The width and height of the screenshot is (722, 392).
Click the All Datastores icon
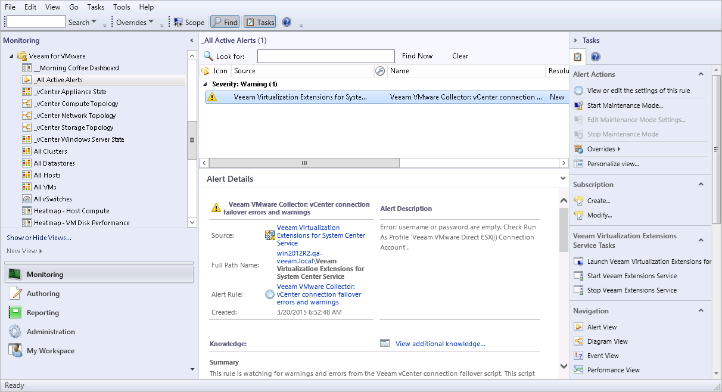point(27,163)
